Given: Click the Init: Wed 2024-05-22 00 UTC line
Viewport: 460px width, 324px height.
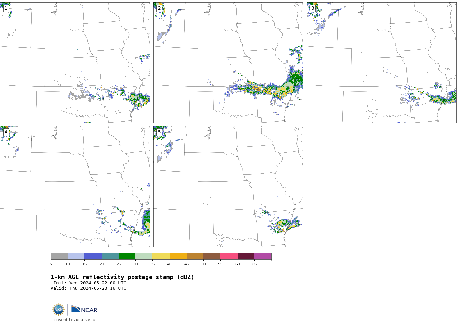Looking at the screenshot, I should [x=90, y=283].
